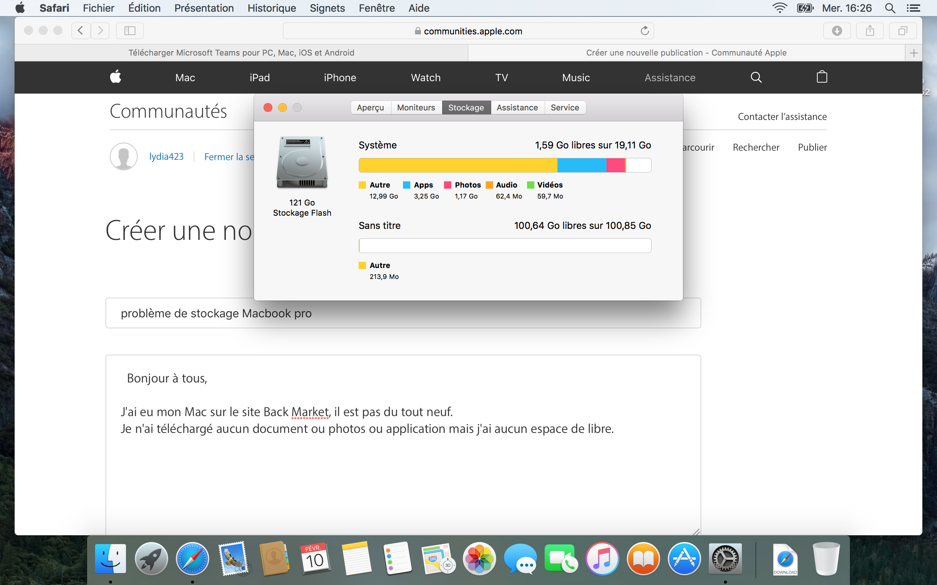The height and width of the screenshot is (585, 937).
Task: Click the Apple shopping bag icon
Action: (822, 77)
